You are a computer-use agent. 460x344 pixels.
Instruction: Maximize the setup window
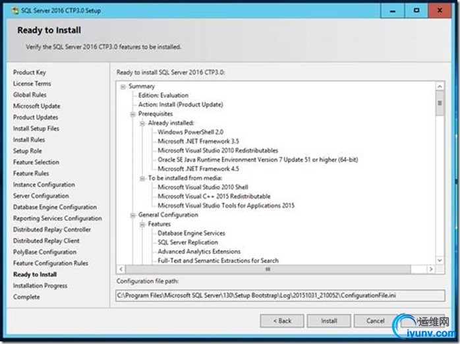pyautogui.click(x=417, y=11)
